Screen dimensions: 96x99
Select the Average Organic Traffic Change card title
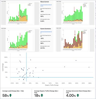click(x=46, y=92)
